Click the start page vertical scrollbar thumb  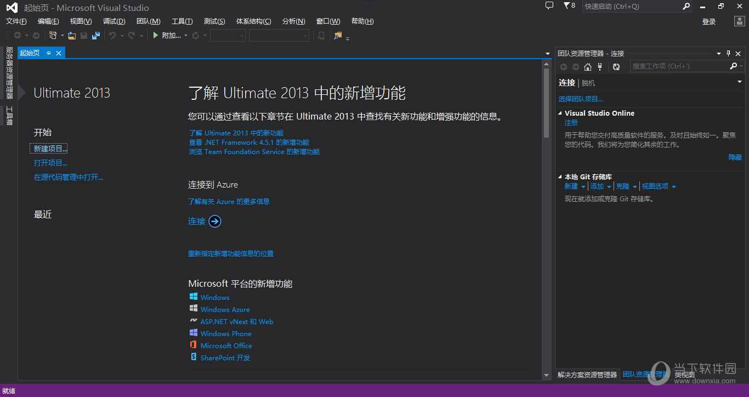point(546,103)
